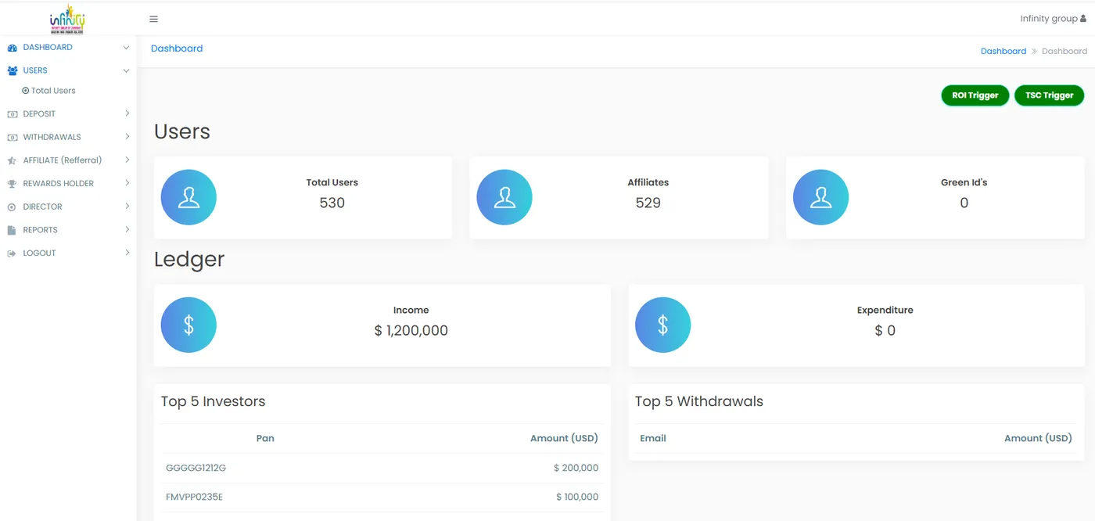Click the Withdrawals money icon in sidebar
1095x521 pixels.
[x=12, y=137]
